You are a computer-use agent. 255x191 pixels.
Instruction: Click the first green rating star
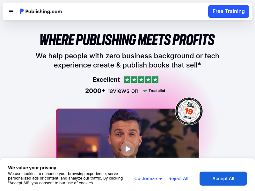tap(127, 80)
